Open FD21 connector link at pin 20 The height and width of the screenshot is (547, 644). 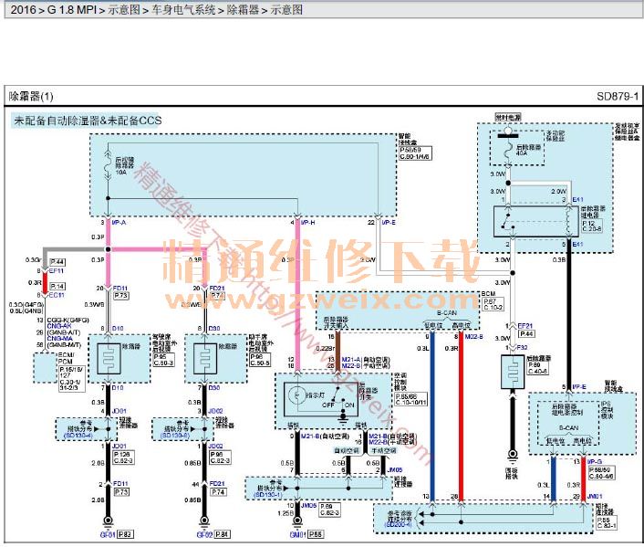click(217, 289)
